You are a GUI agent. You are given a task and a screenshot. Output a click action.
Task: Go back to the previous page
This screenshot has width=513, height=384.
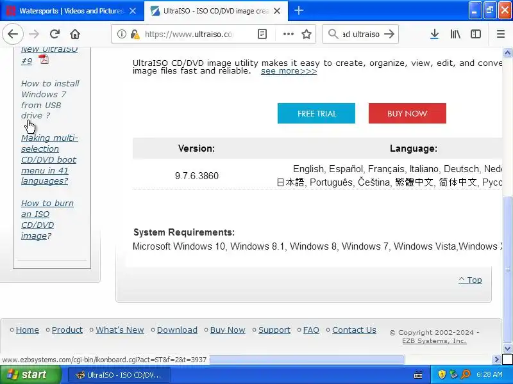point(13,34)
